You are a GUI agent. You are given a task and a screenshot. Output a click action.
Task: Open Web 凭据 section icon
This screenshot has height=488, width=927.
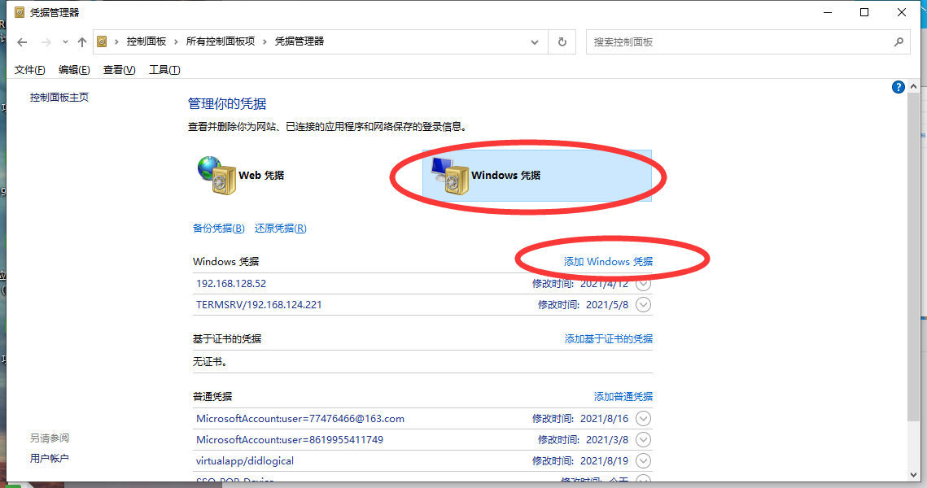[x=216, y=175]
